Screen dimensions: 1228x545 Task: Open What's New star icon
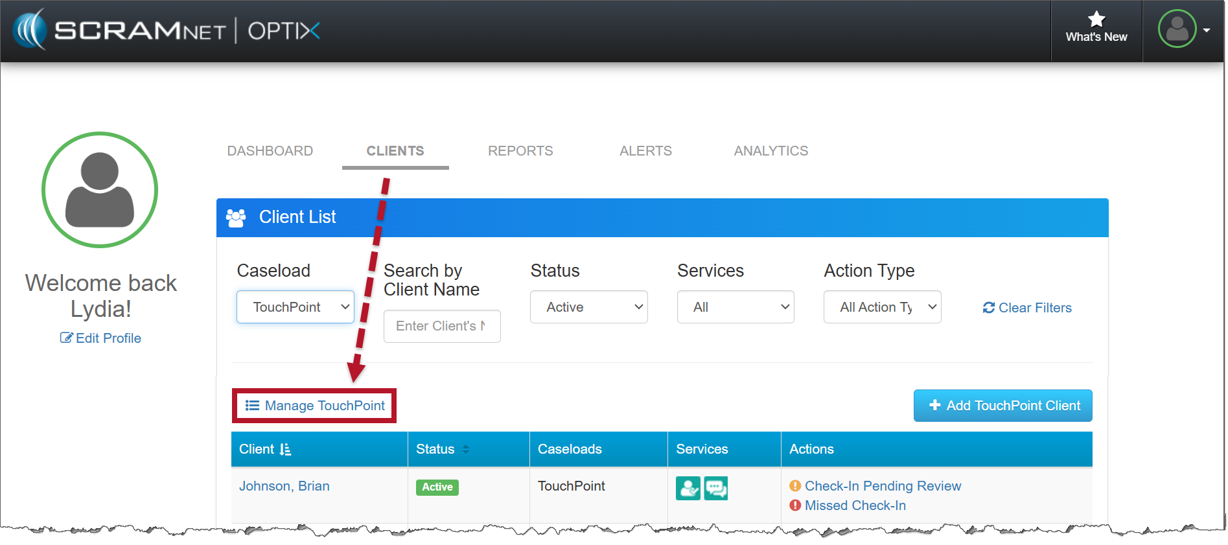1096,19
